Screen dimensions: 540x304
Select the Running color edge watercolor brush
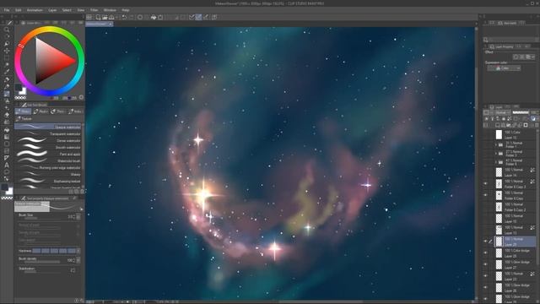[48, 167]
